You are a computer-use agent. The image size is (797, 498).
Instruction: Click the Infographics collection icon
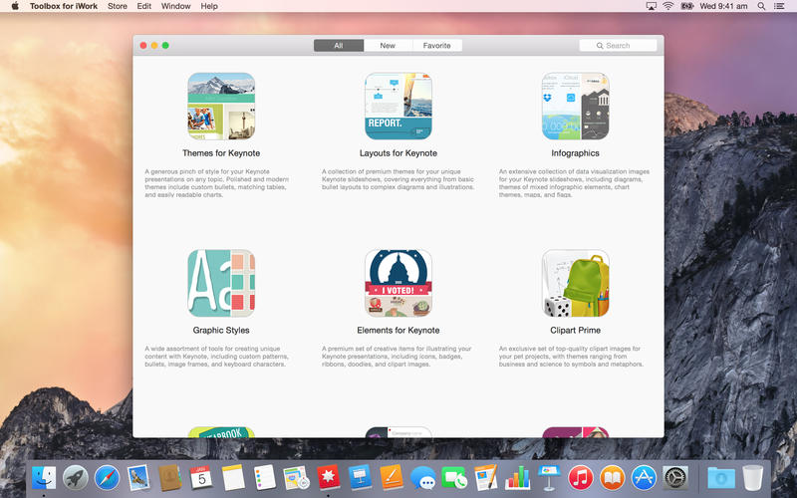click(575, 107)
